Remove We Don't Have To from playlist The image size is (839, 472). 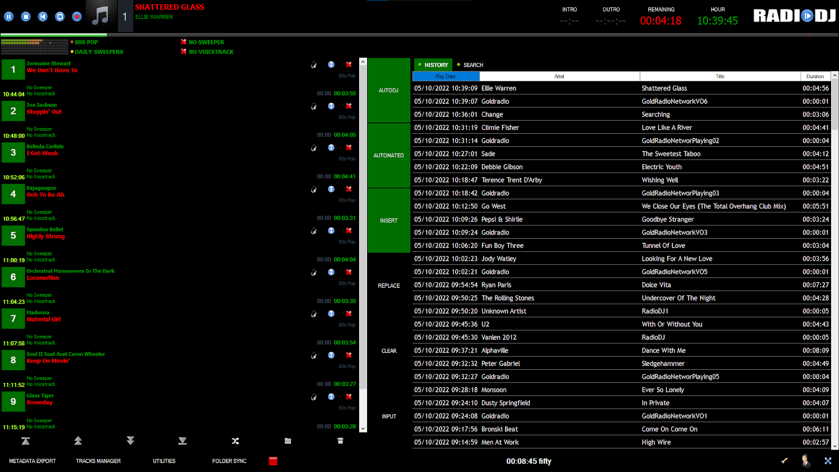(x=349, y=65)
